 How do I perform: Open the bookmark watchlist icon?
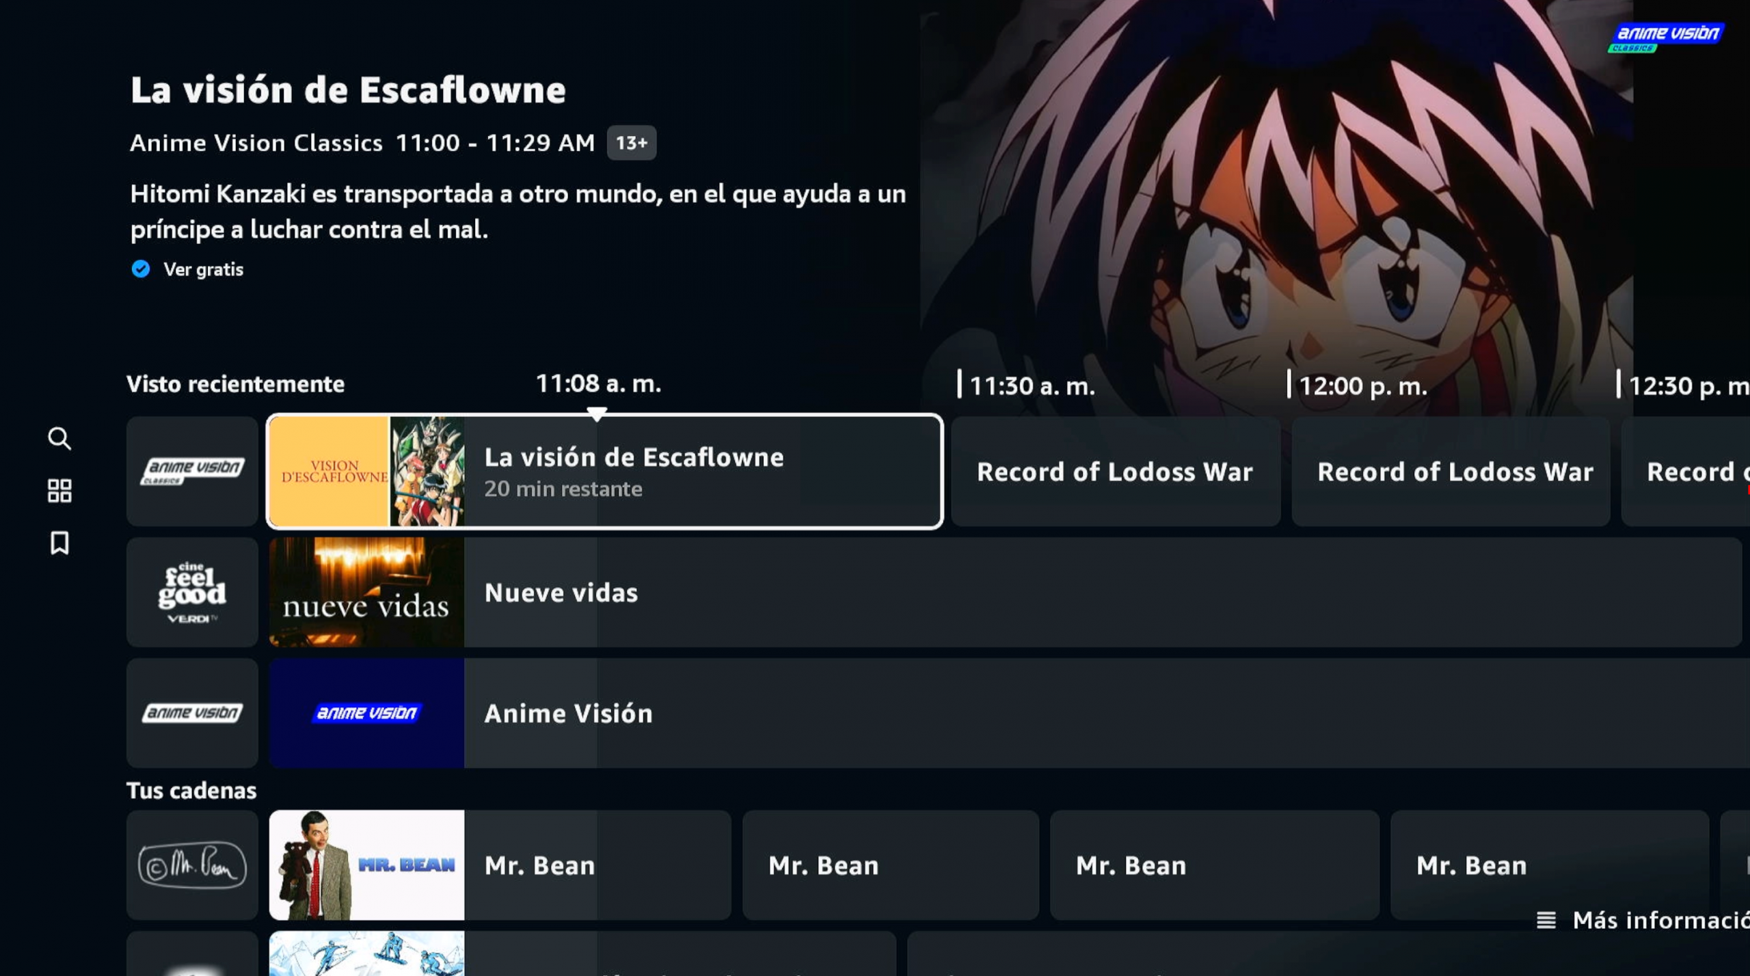click(x=59, y=543)
